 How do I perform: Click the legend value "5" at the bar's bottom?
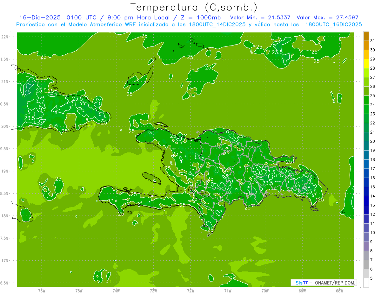(371, 278)
